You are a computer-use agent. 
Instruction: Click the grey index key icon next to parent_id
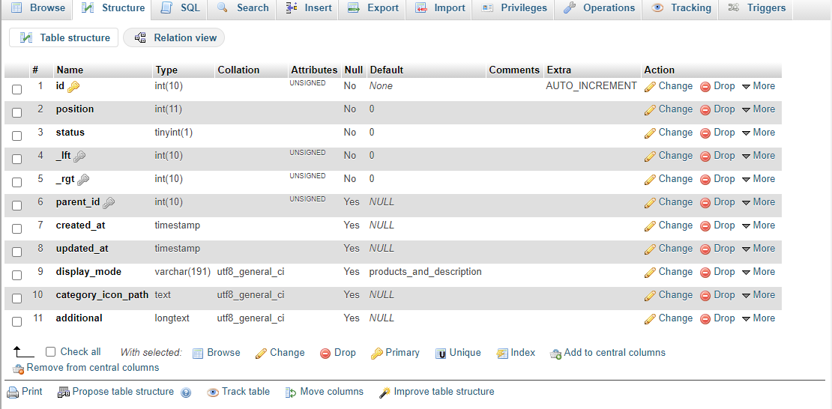click(x=108, y=203)
